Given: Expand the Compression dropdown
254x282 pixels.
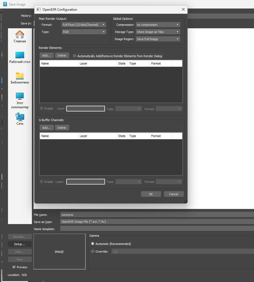Looking at the screenshot, I should (x=158, y=25).
